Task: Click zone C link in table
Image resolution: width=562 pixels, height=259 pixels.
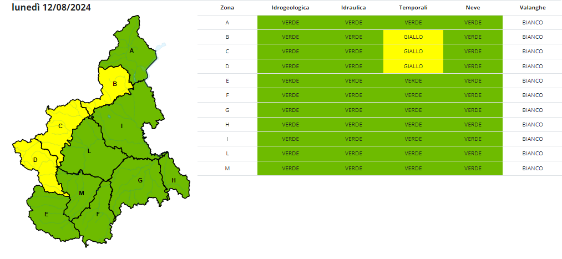Action: pos(227,52)
